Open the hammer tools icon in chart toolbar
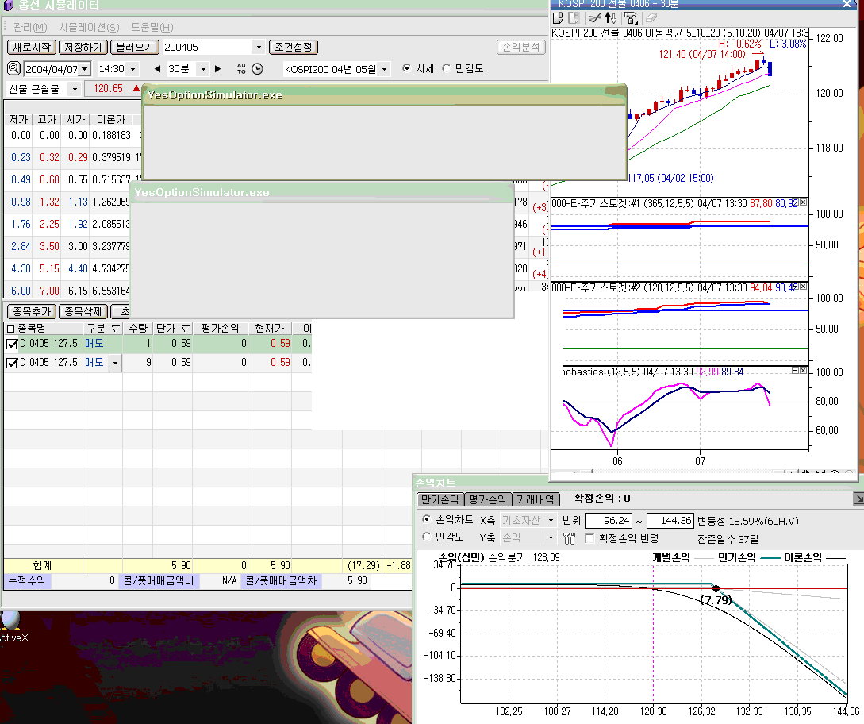 [631, 18]
